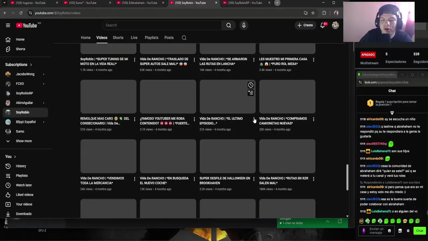Insert the angry brown emote in Kick chat
The image size is (428, 241).
[x=361, y=221]
